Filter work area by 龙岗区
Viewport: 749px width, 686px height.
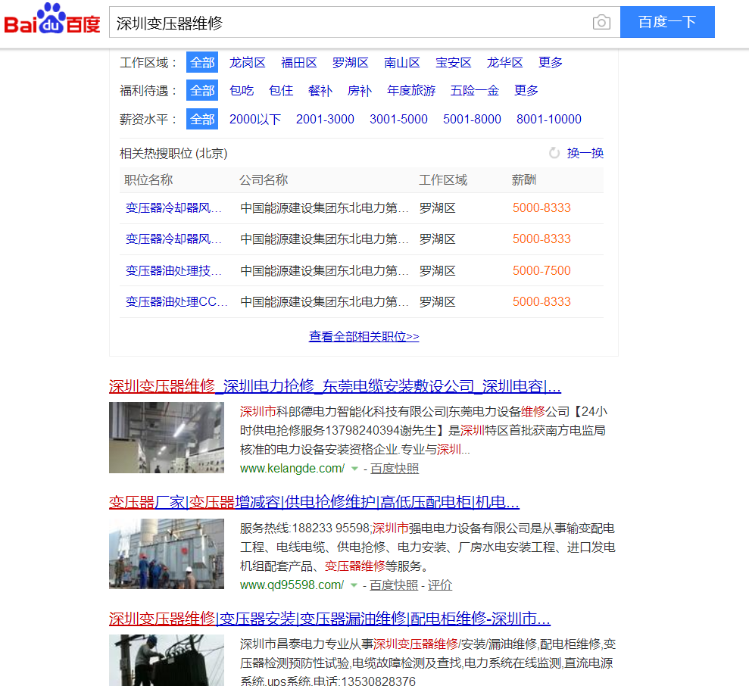click(248, 63)
